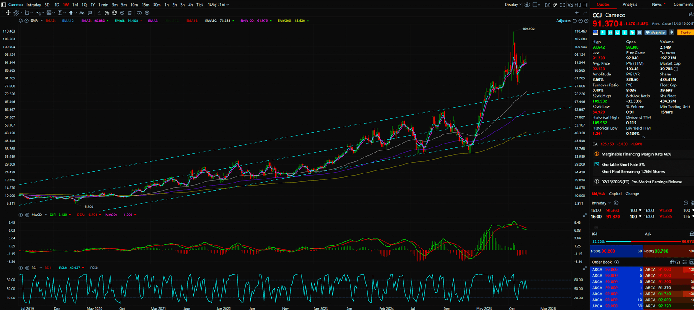Hide all drawings with eye-slash icon

(122, 13)
